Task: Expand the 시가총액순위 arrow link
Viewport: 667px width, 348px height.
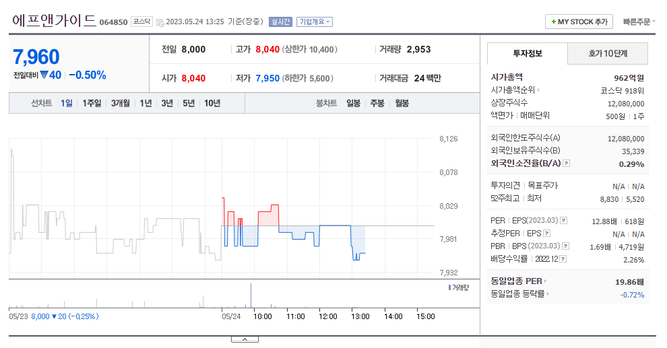Action: 538,90
